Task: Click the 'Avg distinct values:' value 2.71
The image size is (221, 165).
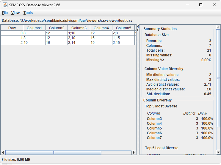Action: (208, 84)
